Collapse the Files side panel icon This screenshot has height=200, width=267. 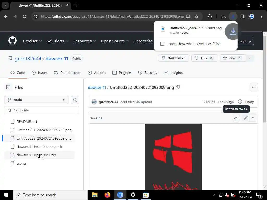8,87
